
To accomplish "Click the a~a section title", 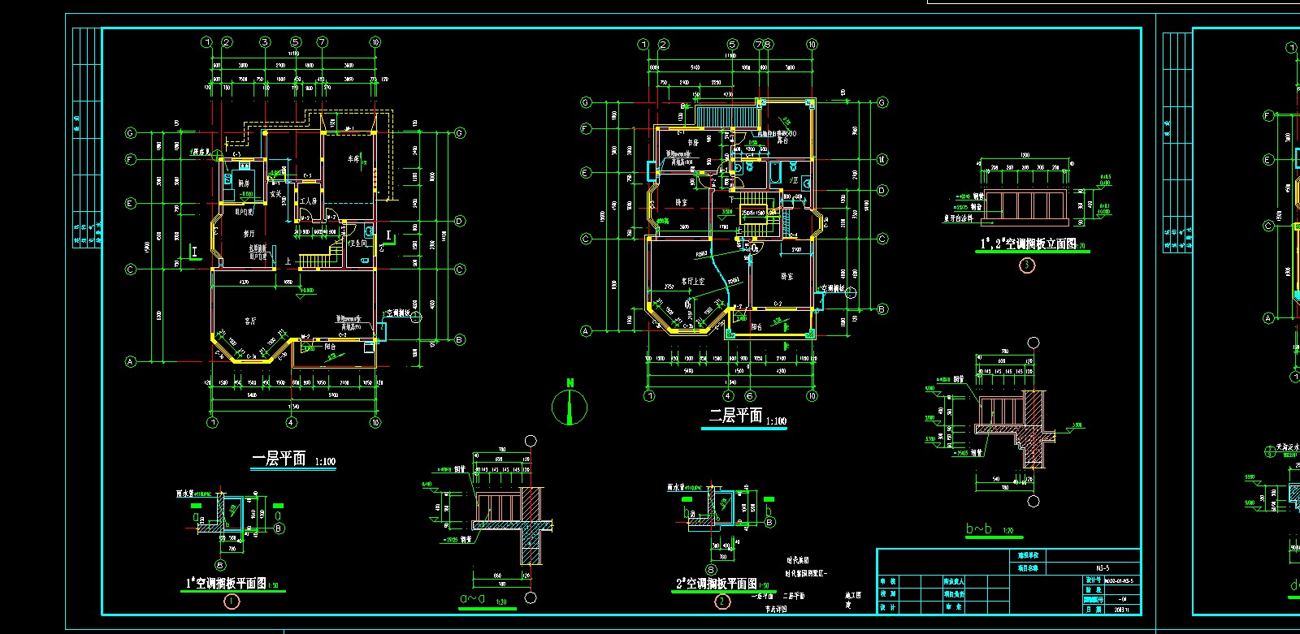I will coord(474,600).
